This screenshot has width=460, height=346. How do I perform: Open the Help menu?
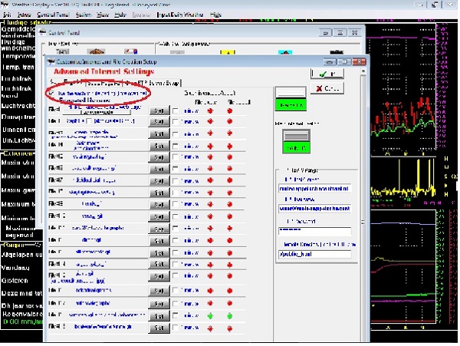(x=120, y=15)
